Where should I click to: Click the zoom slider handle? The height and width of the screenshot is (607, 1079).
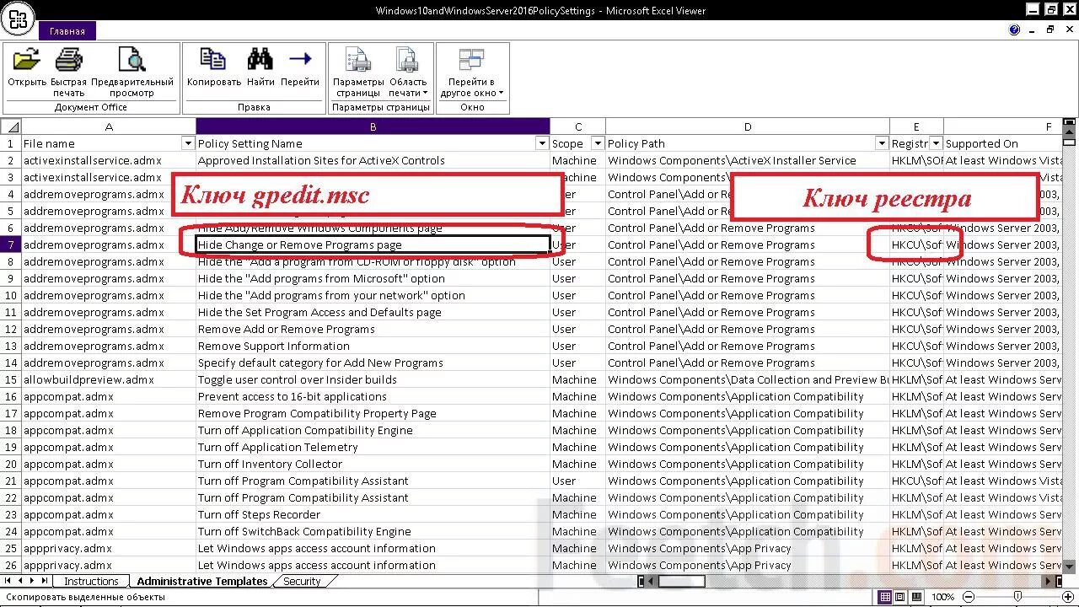point(1017,597)
